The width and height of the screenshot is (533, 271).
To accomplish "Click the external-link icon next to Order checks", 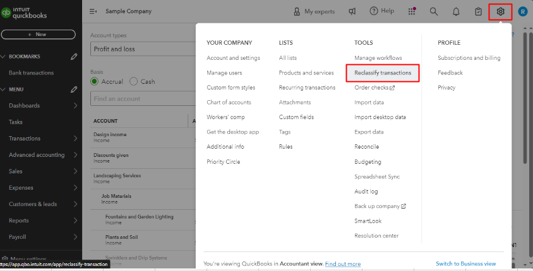I will click(x=392, y=88).
